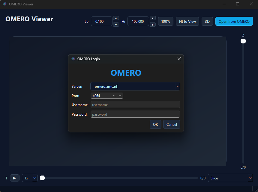Increment the Port number with its up arrow

point(115,96)
